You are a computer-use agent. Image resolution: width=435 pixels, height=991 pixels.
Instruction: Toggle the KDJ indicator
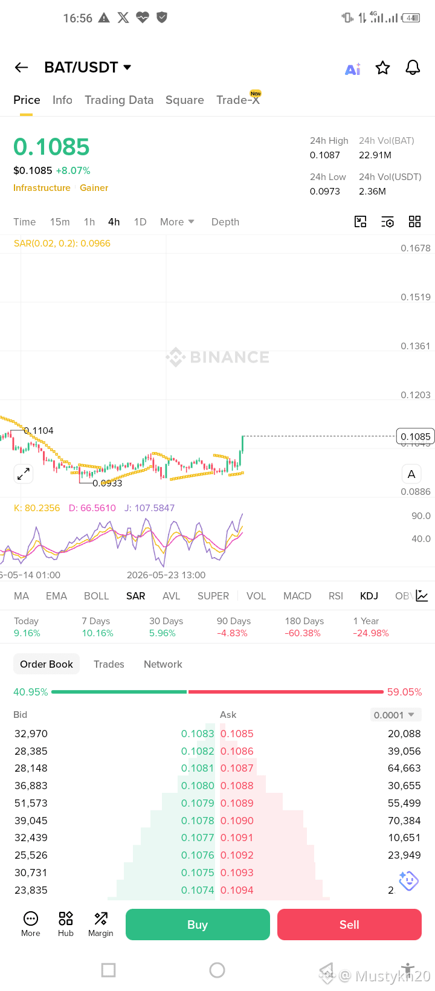coord(369,596)
